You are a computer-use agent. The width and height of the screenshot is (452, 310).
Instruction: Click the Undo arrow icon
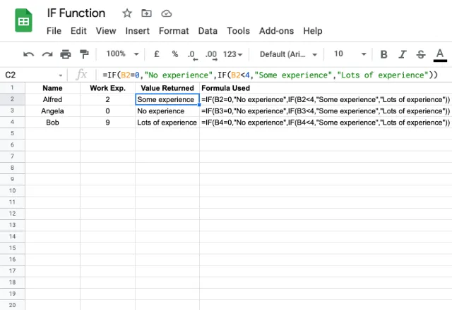28,54
